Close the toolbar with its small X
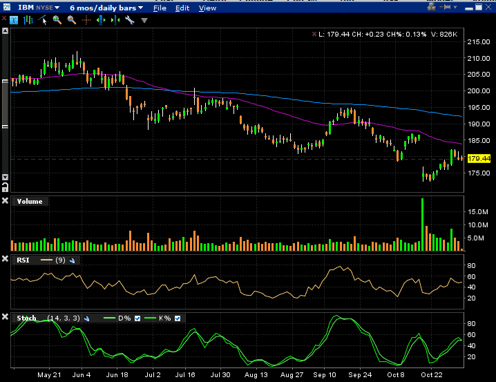The width and height of the screenshot is (496, 382). (x=4, y=19)
